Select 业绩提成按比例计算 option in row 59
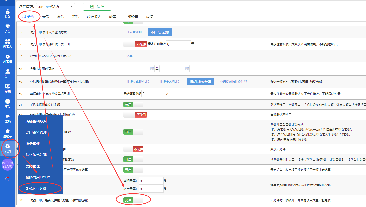 234,82
